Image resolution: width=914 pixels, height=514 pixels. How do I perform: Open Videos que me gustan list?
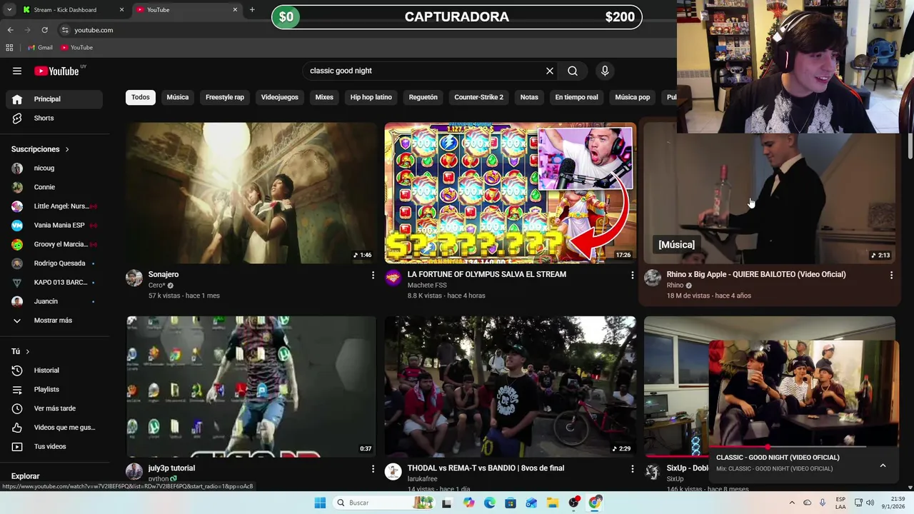coord(54,428)
